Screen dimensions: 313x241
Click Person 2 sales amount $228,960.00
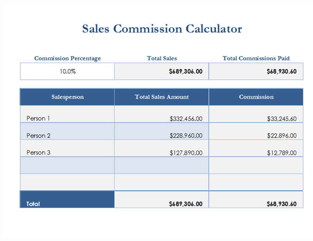(x=161, y=135)
